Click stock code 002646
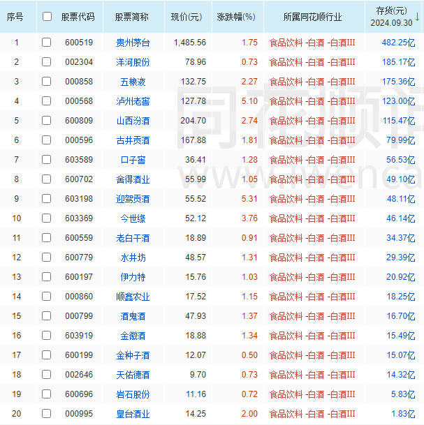 tap(79, 375)
